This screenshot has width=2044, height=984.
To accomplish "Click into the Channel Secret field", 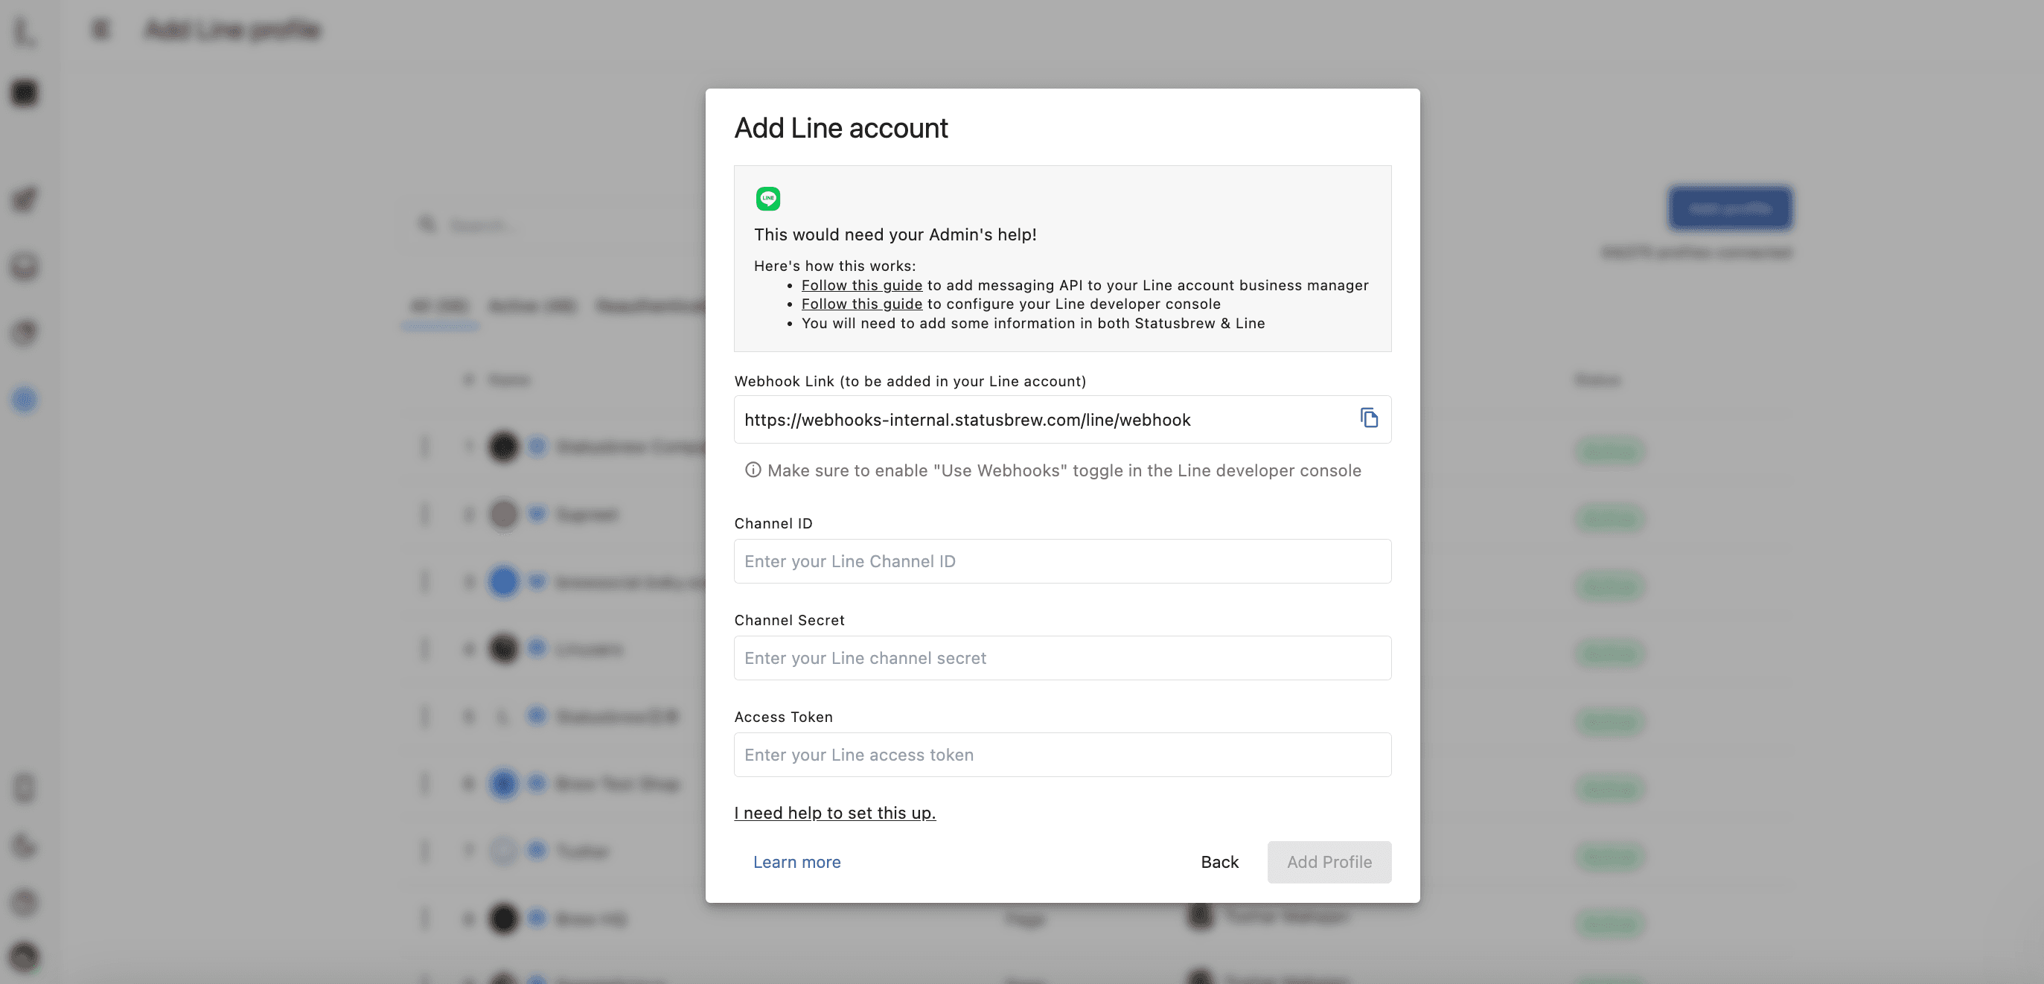I will pos(1061,658).
